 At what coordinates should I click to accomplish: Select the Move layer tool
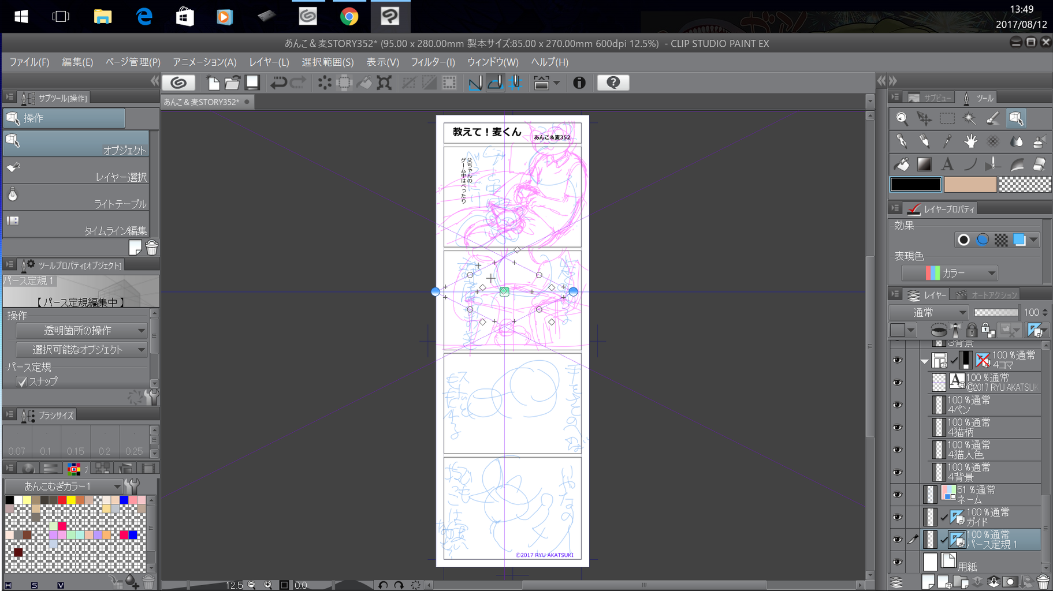pyautogui.click(x=924, y=119)
